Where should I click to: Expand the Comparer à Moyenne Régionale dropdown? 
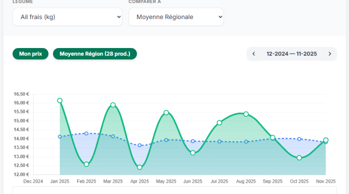(x=176, y=17)
